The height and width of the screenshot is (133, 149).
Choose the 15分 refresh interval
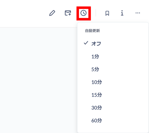pos(113,95)
